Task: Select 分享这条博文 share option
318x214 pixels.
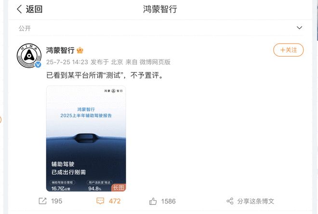Action: [255, 201]
